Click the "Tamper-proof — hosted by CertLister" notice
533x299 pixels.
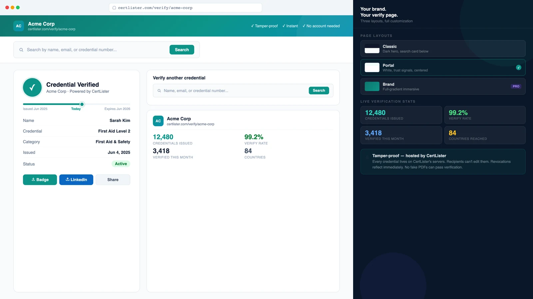(x=443, y=161)
